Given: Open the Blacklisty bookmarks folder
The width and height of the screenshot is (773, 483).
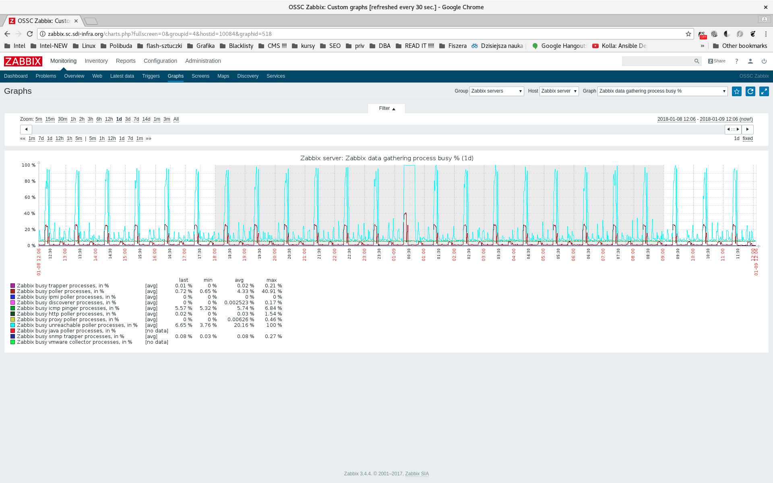Looking at the screenshot, I should (236, 46).
